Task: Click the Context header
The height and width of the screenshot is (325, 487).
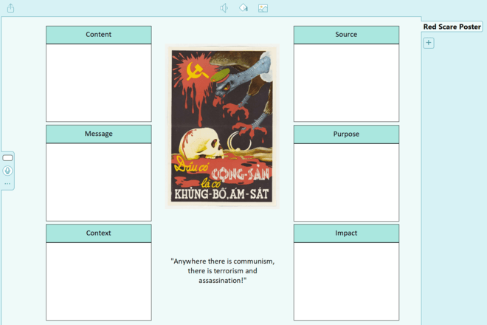Action: (99, 233)
